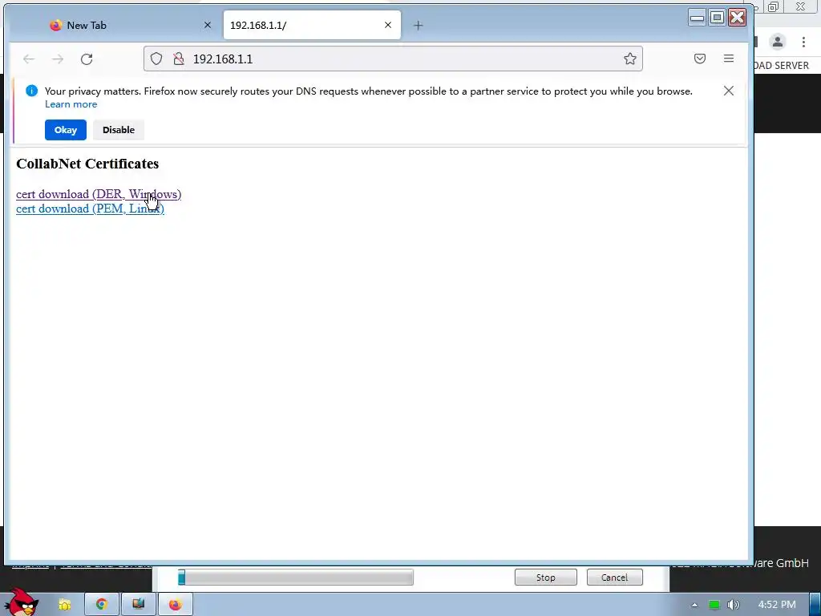The width and height of the screenshot is (821, 616).
Task: Click the forward navigation arrow
Action: [x=58, y=59]
